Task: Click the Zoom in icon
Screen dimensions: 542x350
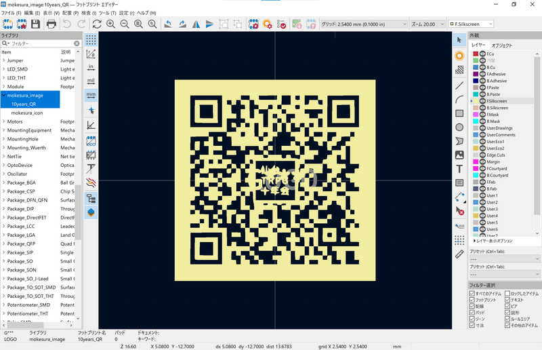Action: tap(110, 24)
